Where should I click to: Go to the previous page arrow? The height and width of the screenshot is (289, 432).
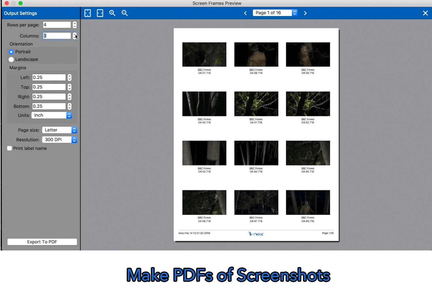[245, 13]
